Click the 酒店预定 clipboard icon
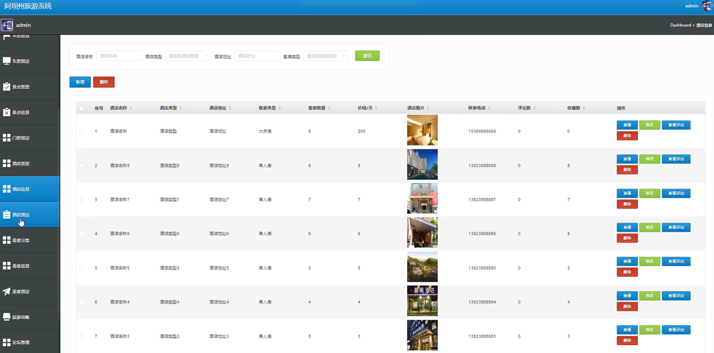The height and width of the screenshot is (353, 714). (x=6, y=215)
